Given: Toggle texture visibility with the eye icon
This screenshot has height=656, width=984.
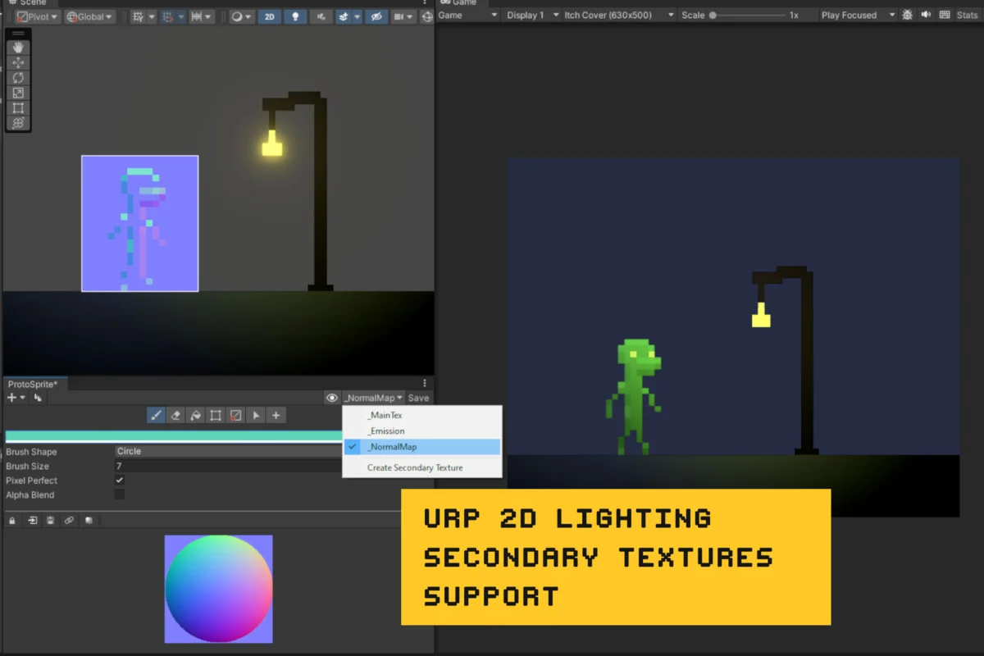Looking at the screenshot, I should pos(331,398).
